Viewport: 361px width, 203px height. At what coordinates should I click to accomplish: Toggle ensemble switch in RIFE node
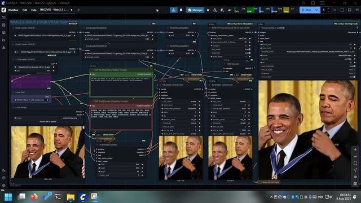point(249,53)
